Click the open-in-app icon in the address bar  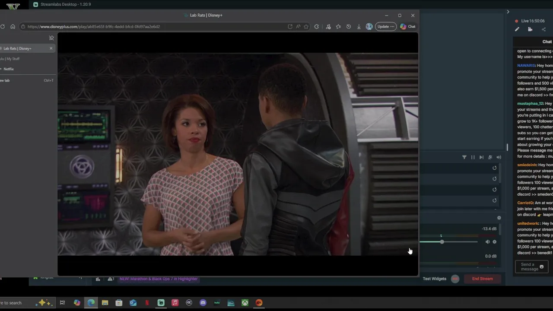point(290,27)
